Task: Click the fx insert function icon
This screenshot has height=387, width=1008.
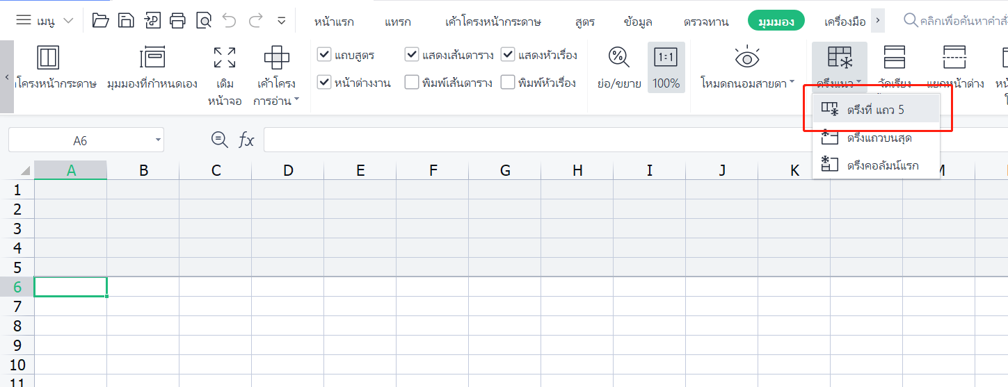Action: click(246, 140)
